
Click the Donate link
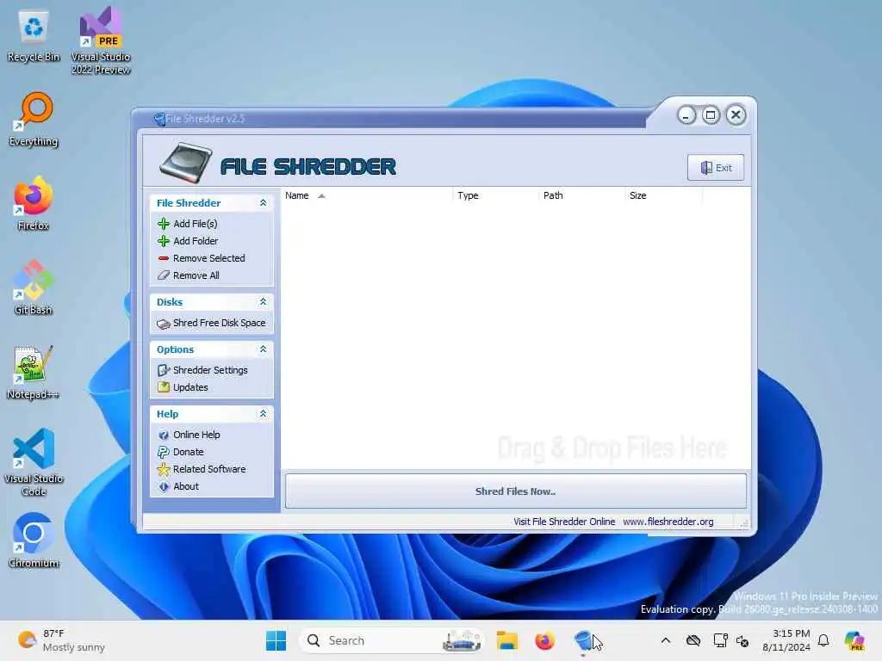[189, 452]
